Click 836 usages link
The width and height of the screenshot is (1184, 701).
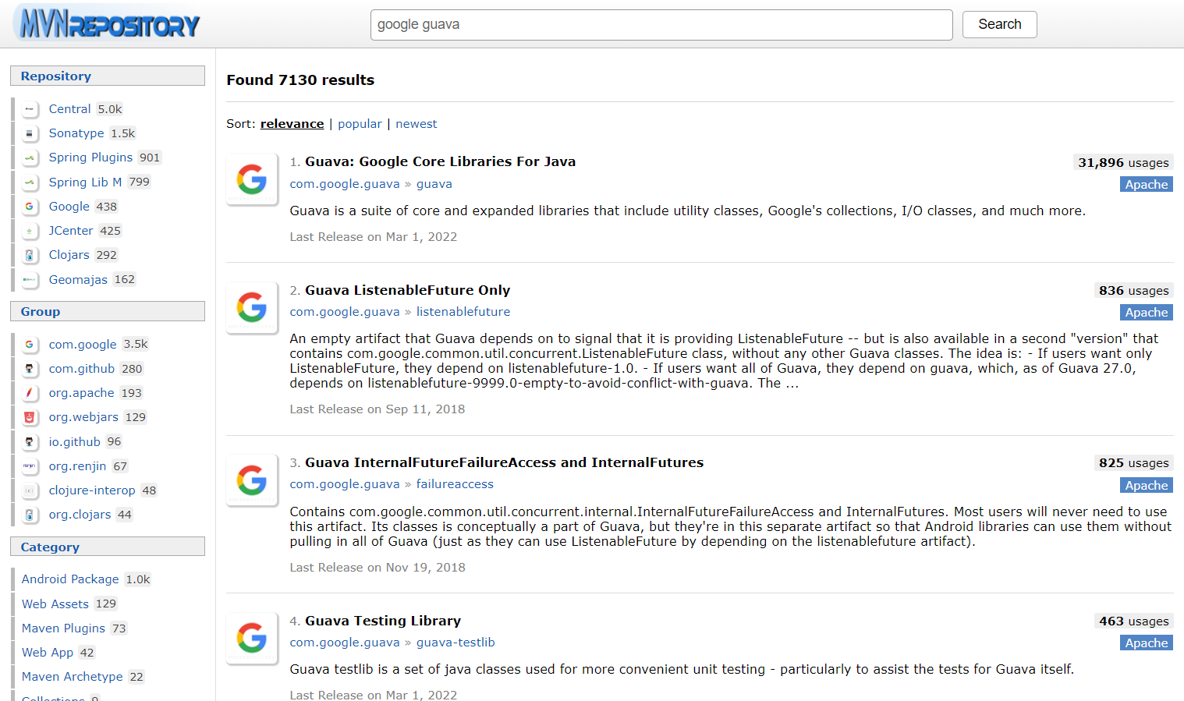(x=1133, y=291)
